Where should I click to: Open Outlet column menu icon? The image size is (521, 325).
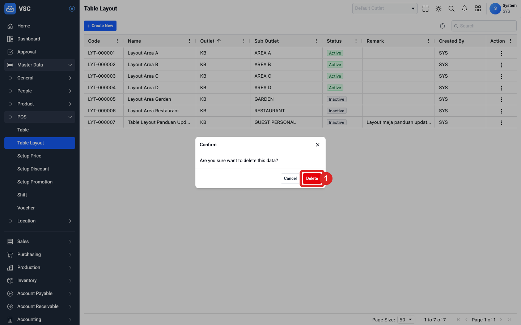point(244,41)
